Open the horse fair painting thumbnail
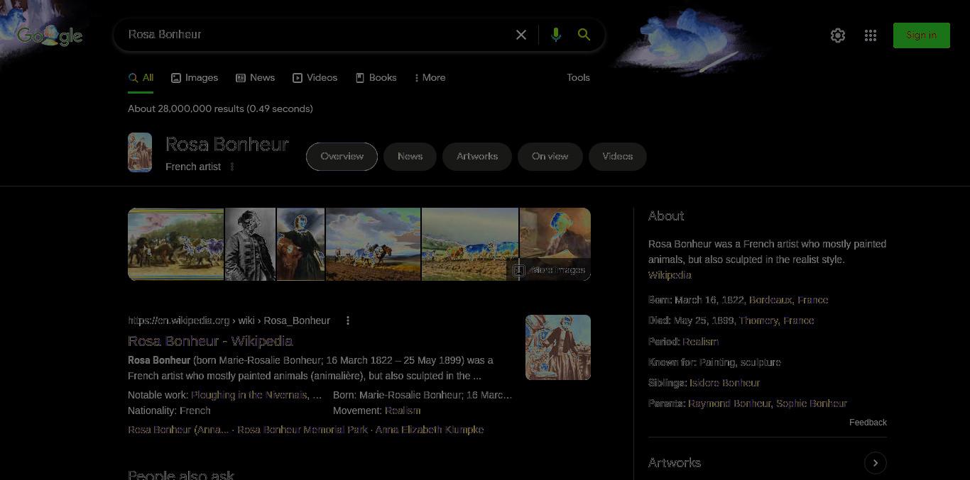The width and height of the screenshot is (970, 480). point(175,245)
